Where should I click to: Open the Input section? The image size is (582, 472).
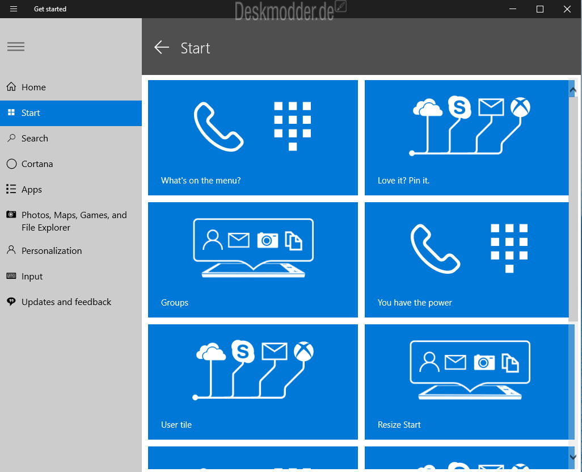click(x=71, y=277)
